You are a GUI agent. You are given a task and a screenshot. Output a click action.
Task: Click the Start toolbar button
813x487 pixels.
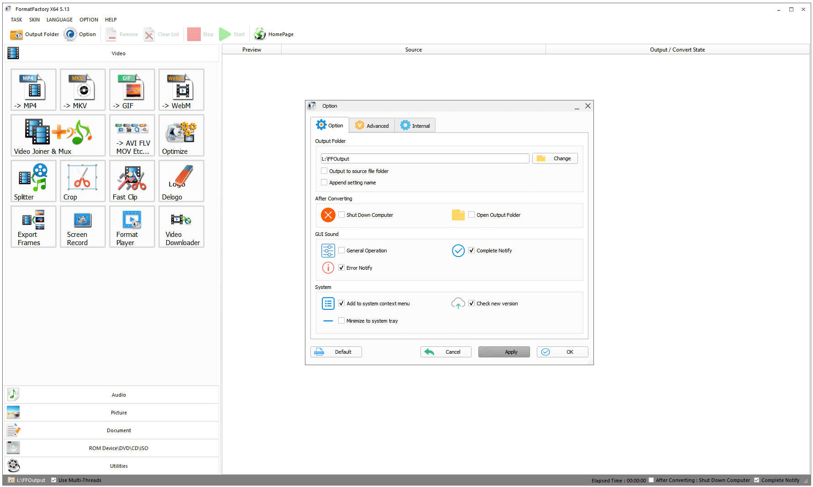(232, 34)
